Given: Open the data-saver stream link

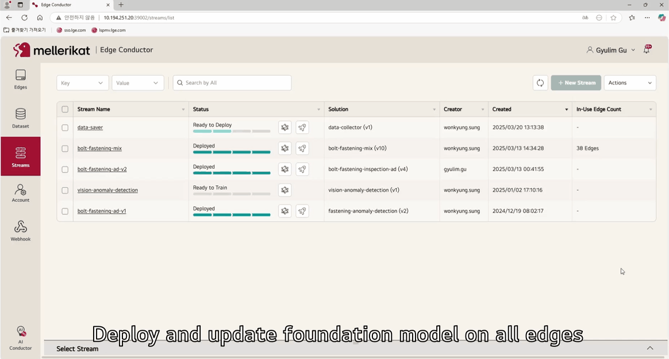Looking at the screenshot, I should coord(90,128).
